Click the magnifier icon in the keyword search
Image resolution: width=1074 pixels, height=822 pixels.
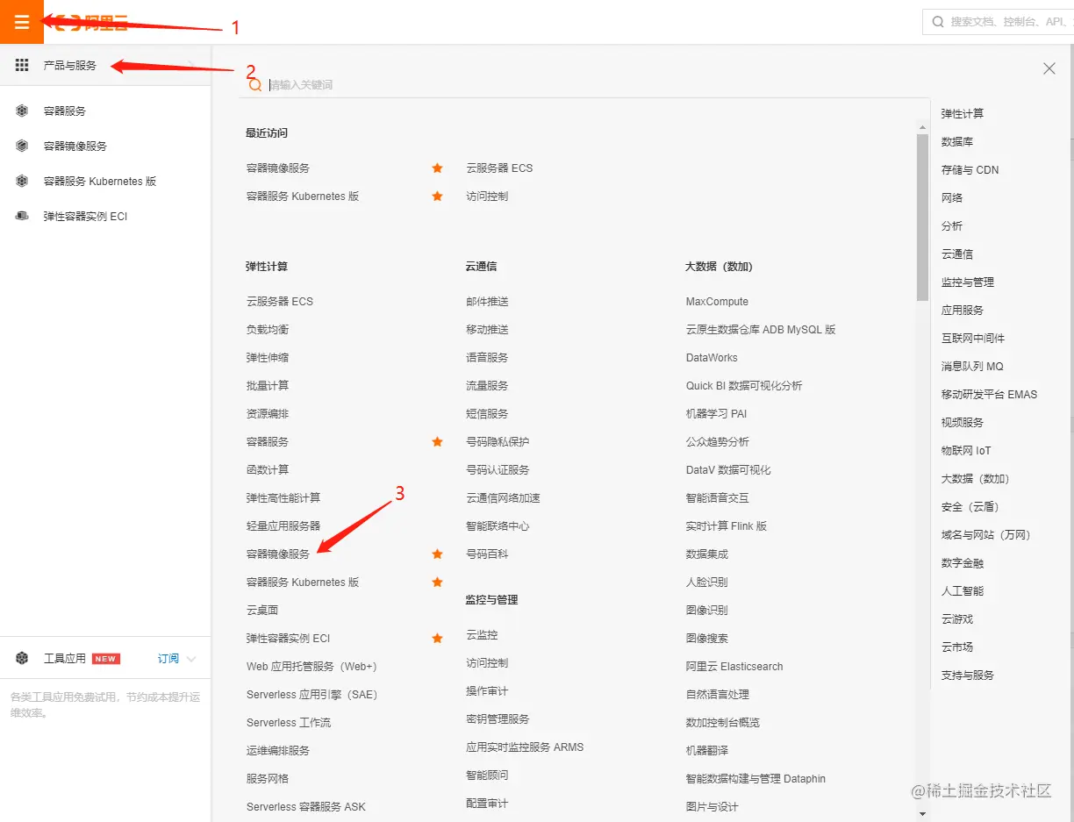click(255, 85)
